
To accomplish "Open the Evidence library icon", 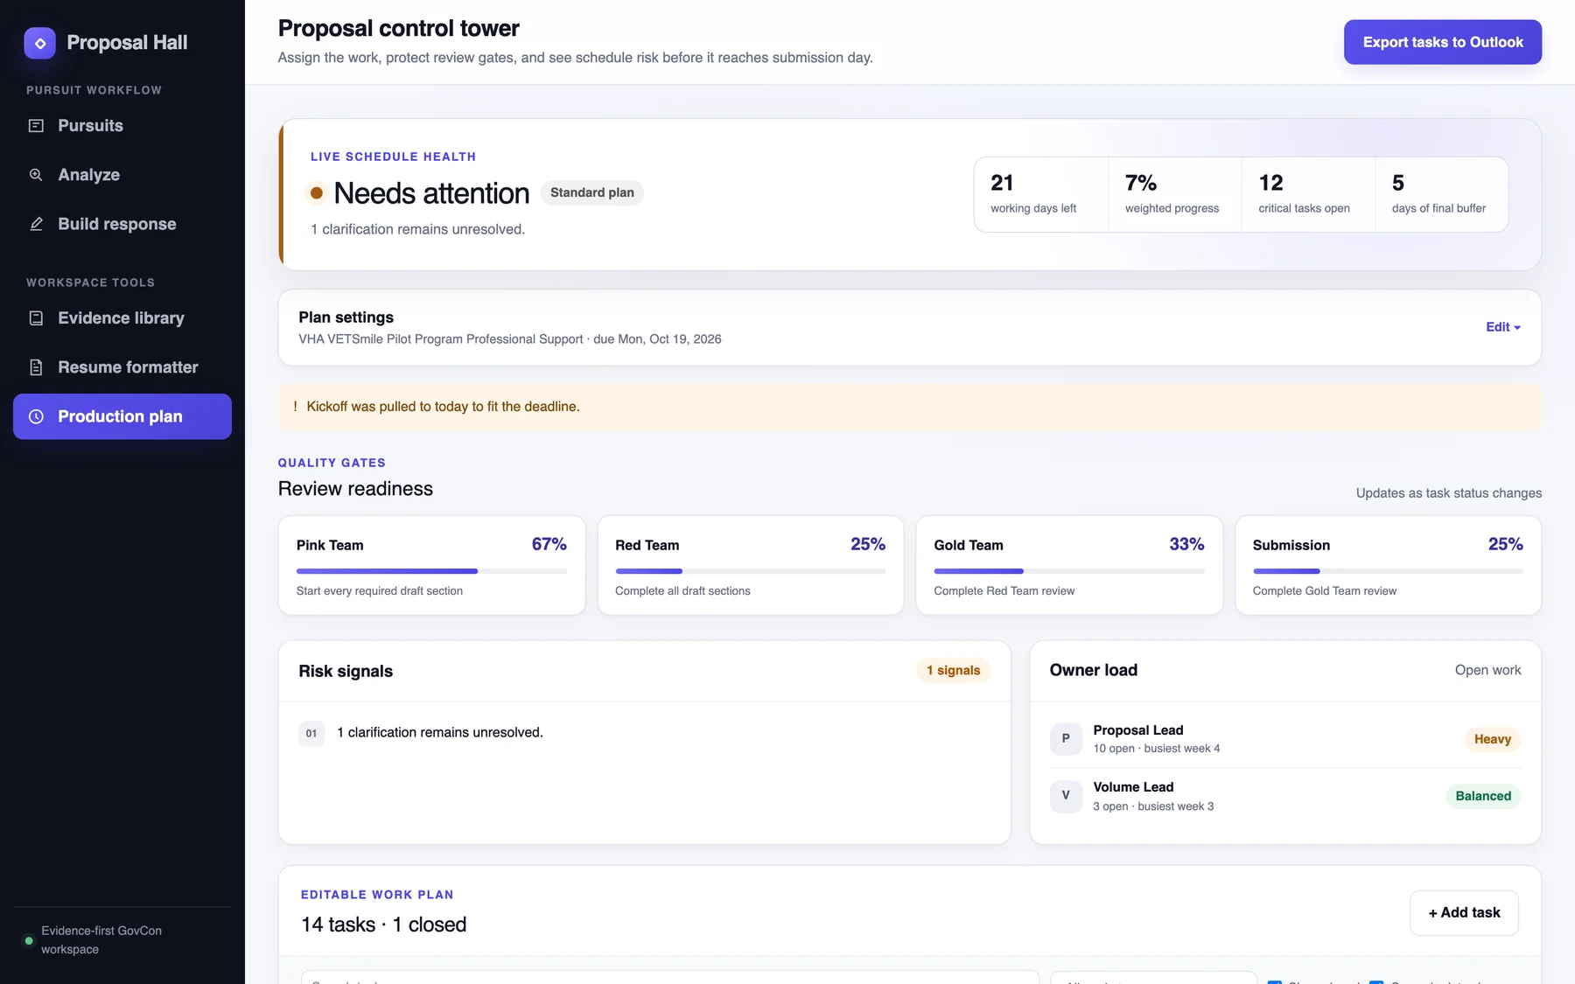I will (x=36, y=318).
